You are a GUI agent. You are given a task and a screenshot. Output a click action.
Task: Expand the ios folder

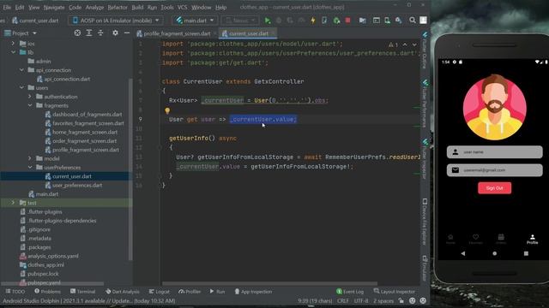click(x=13, y=44)
